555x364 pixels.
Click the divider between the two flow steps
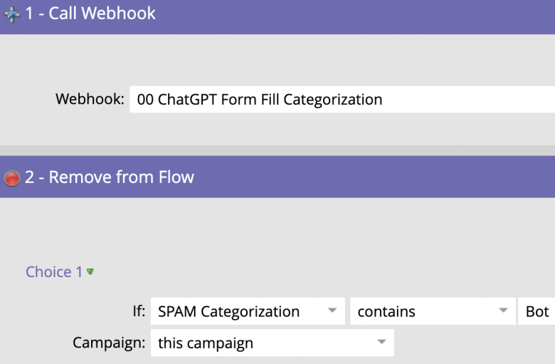point(277,150)
